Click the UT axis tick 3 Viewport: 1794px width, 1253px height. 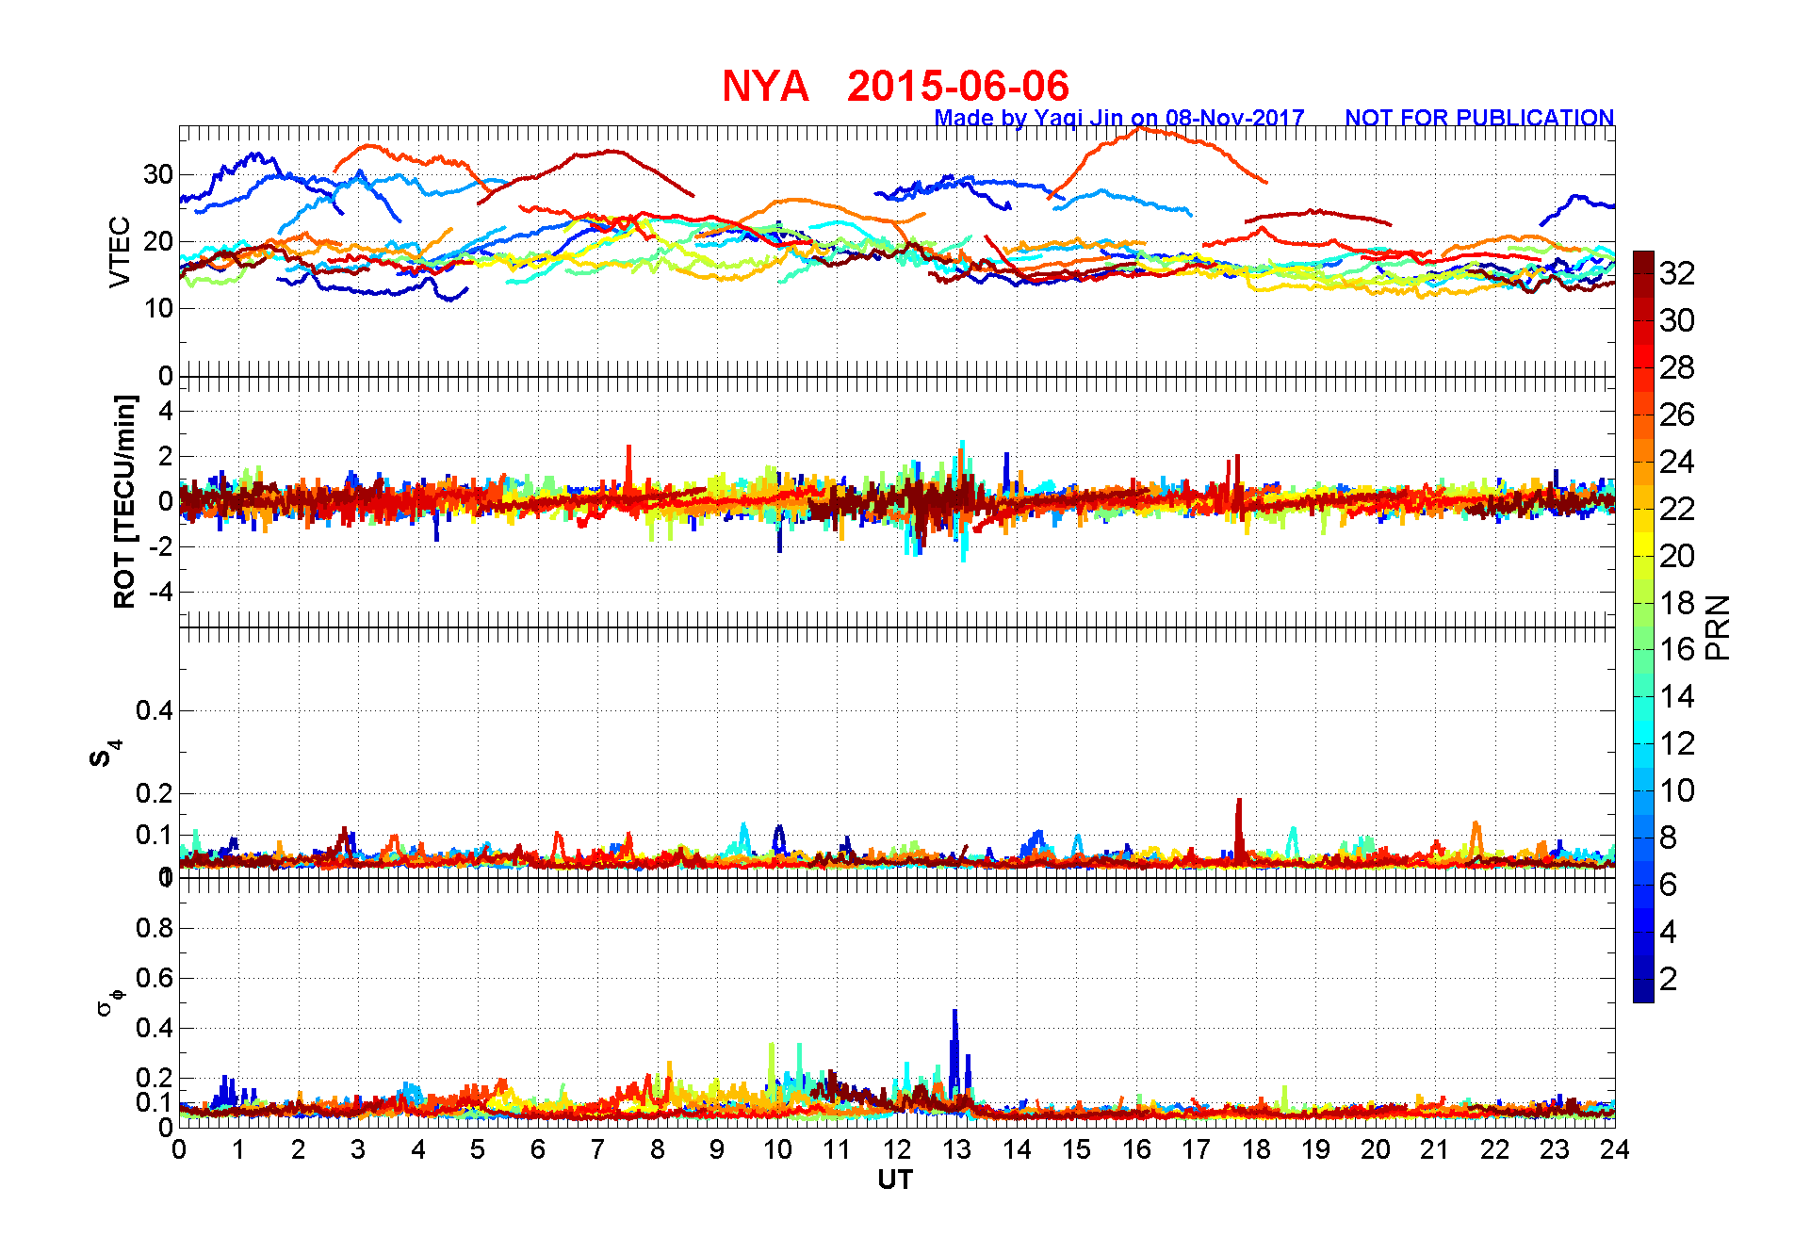coord(358,1149)
